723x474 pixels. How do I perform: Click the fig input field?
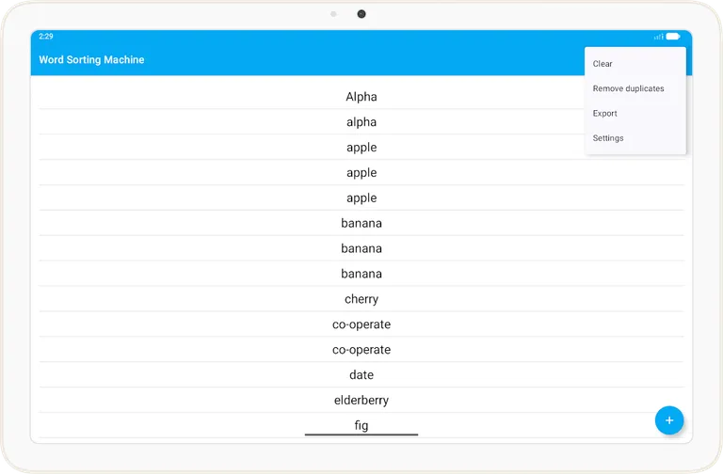pyautogui.click(x=361, y=425)
